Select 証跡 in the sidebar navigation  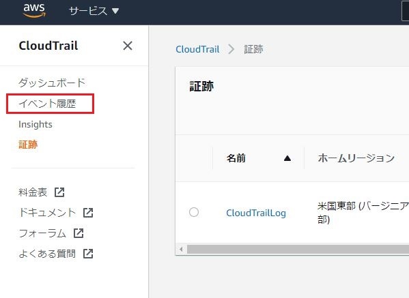tap(28, 145)
